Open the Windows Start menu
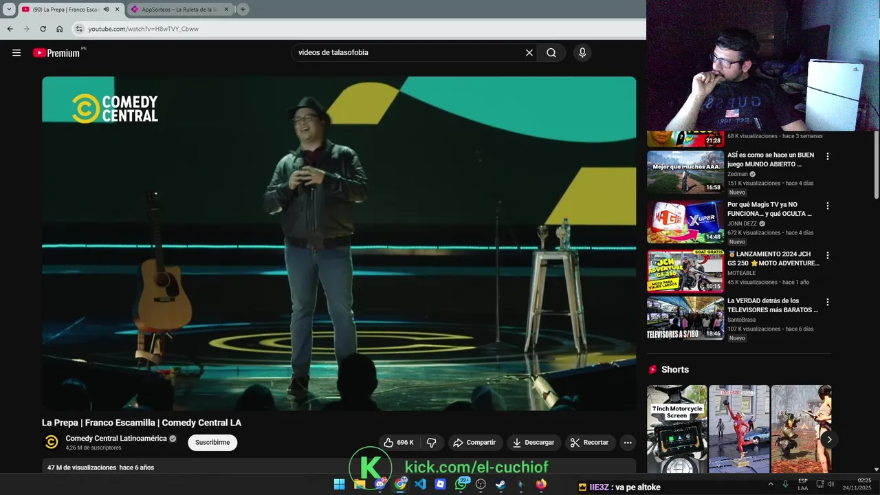 (339, 485)
